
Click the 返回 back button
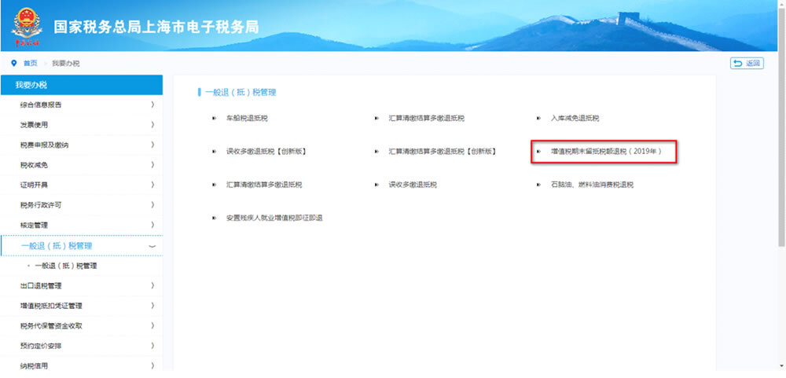(x=747, y=63)
